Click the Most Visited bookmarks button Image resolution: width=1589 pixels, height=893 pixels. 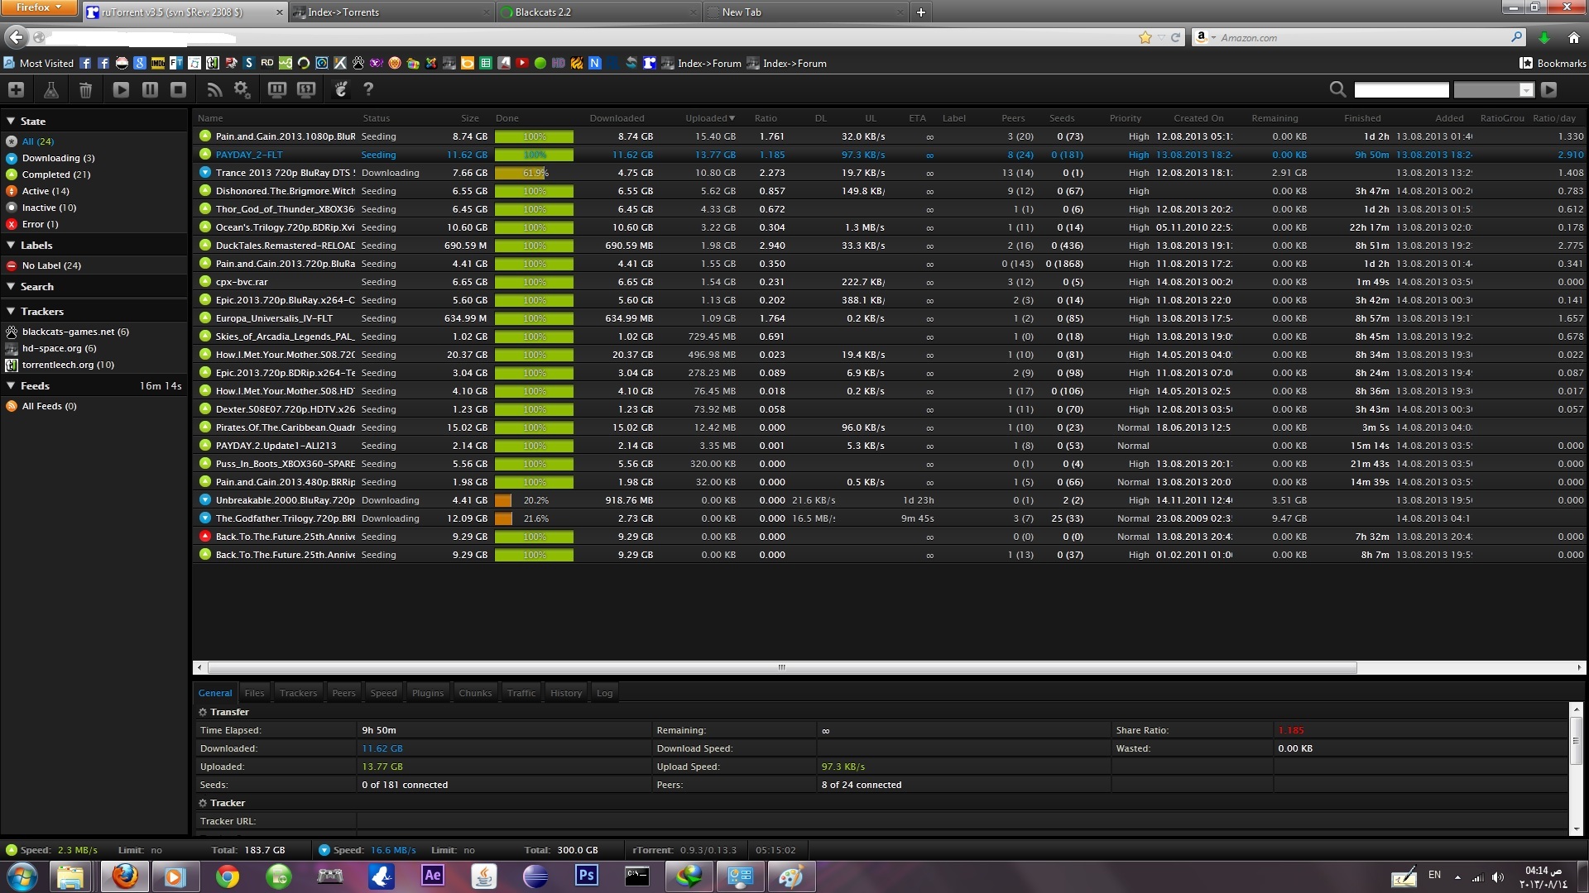39,63
